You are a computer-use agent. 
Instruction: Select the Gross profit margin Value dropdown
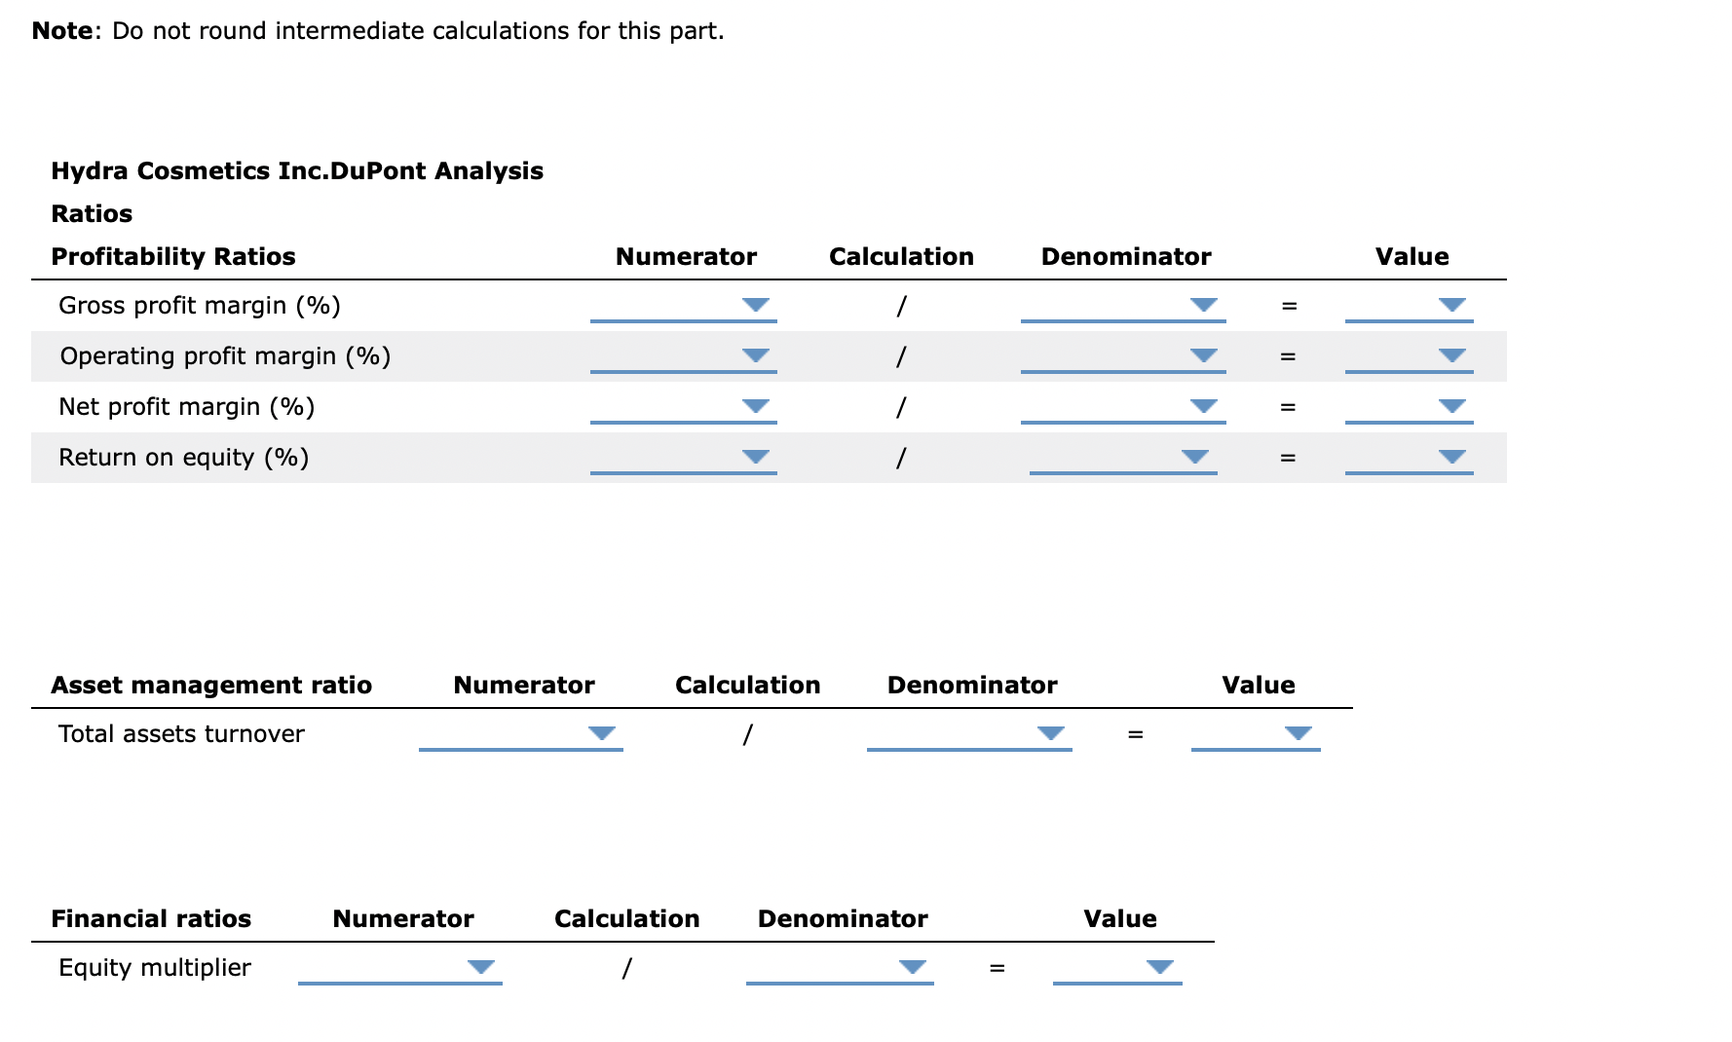point(1452,305)
